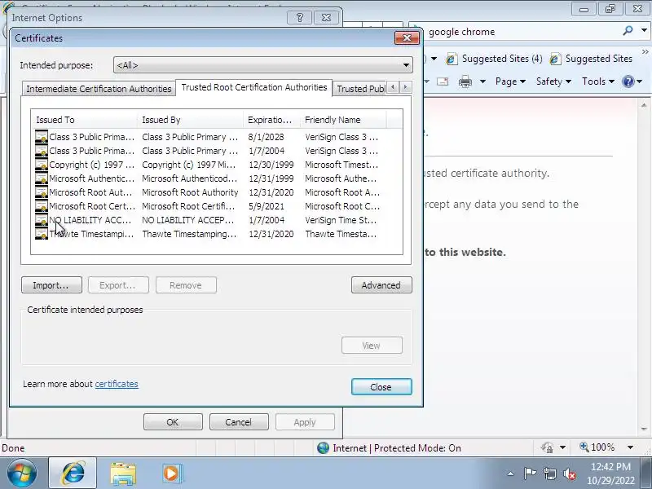Click certificate icon for Class 3 expiring 8/1/2028
The height and width of the screenshot is (489, 652).
pyautogui.click(x=42, y=137)
